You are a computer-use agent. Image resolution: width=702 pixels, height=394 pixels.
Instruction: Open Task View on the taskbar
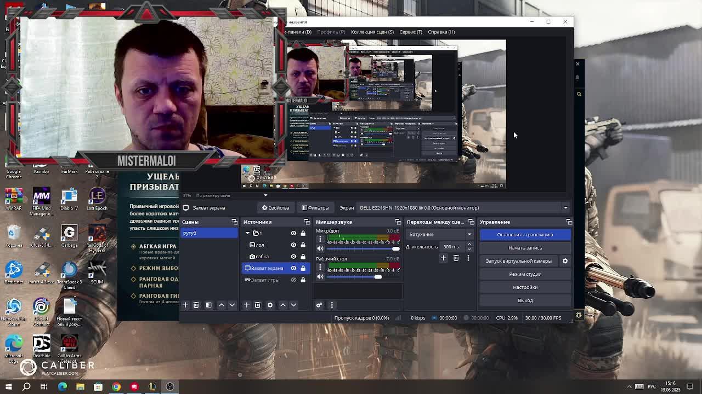coord(44,387)
